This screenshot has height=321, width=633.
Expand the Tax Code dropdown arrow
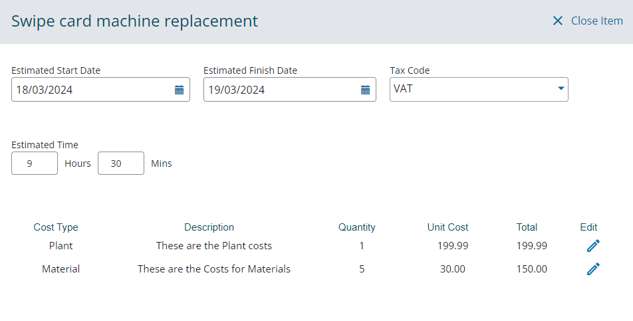pos(561,88)
